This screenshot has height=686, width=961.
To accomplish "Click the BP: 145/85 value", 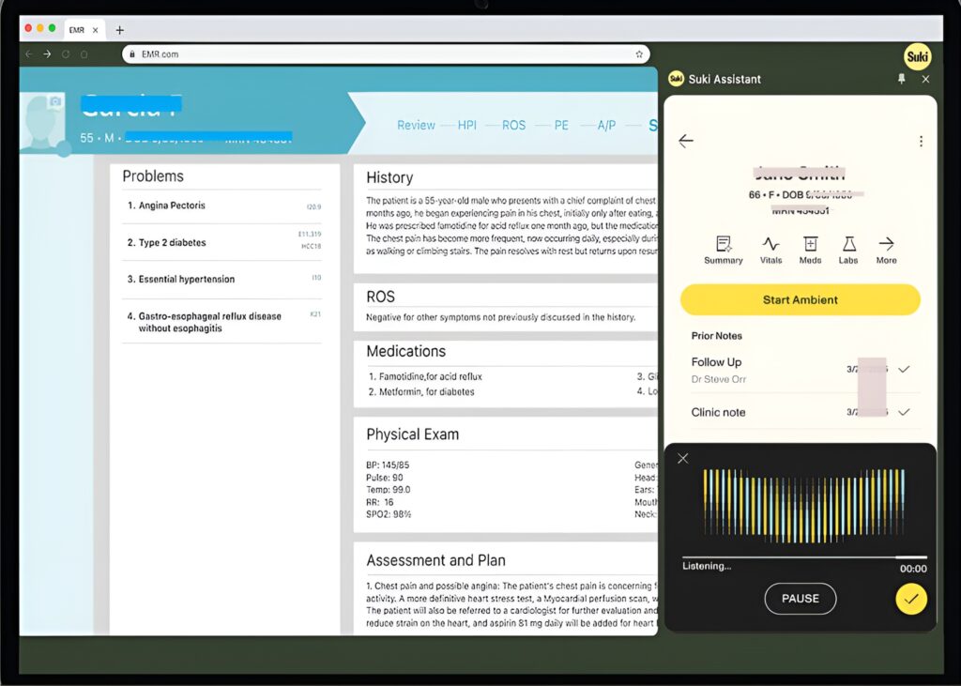I will [x=388, y=465].
